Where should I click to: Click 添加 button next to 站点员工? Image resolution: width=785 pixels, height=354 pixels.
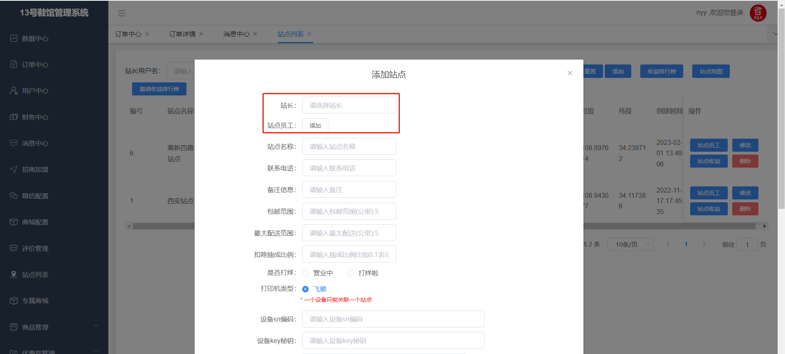click(x=315, y=126)
